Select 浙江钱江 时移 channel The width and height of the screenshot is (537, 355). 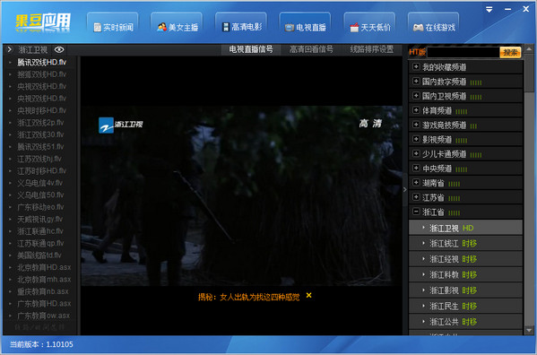click(x=465, y=244)
